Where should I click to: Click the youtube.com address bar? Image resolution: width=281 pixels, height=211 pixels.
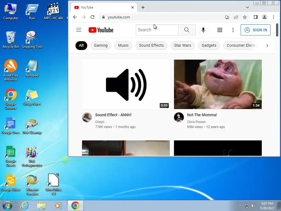click(161, 17)
